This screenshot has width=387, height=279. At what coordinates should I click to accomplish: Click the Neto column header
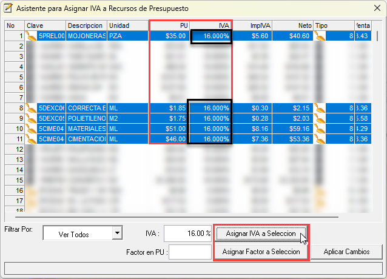pos(294,25)
